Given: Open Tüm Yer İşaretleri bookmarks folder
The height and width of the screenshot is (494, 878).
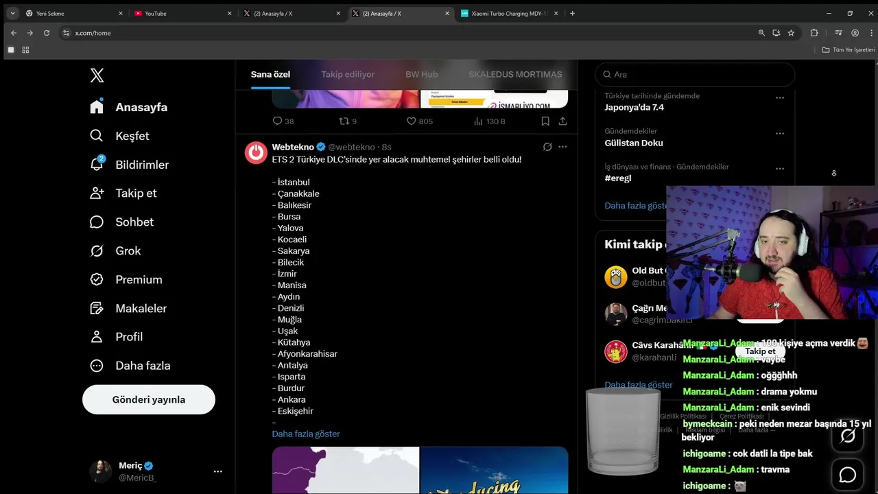Looking at the screenshot, I should (x=849, y=50).
